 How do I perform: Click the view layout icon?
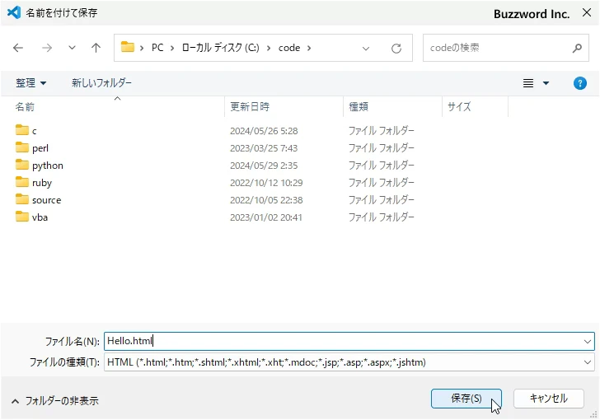(x=528, y=83)
